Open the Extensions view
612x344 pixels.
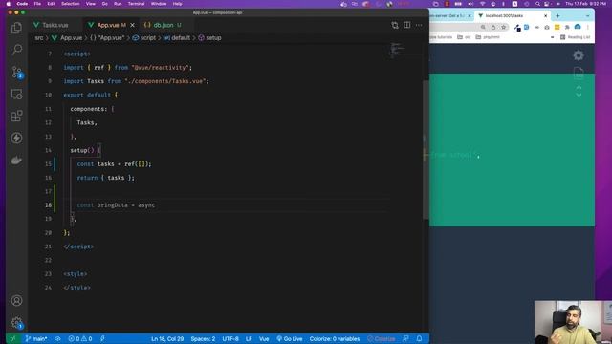[x=16, y=116]
